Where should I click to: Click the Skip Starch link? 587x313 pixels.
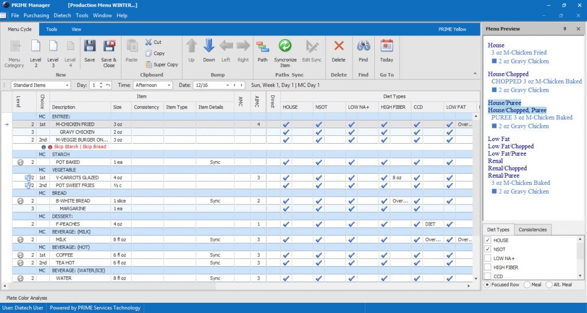(66, 147)
